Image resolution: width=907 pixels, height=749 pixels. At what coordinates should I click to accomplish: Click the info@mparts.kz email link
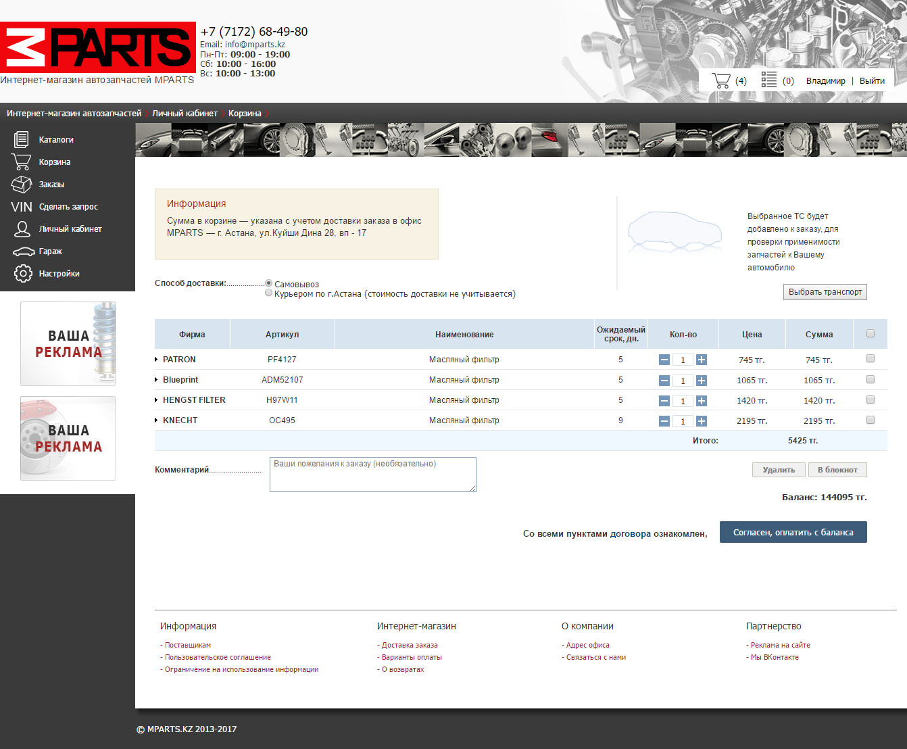click(255, 45)
